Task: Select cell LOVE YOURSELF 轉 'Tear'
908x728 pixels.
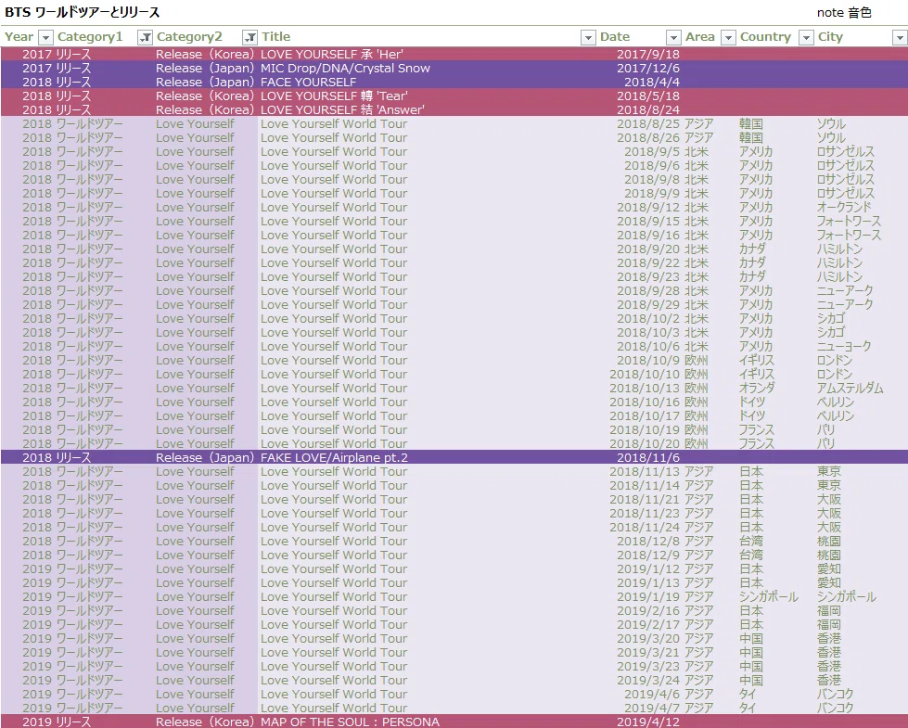Action: pyautogui.click(x=334, y=96)
